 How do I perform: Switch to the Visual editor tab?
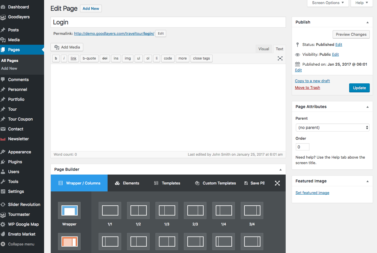[x=264, y=49]
